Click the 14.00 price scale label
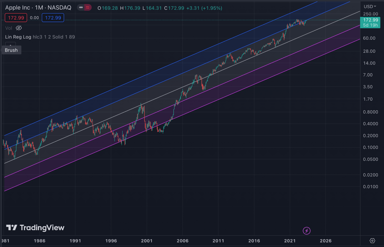Viewport: 384px width, 247px height. pos(369,63)
